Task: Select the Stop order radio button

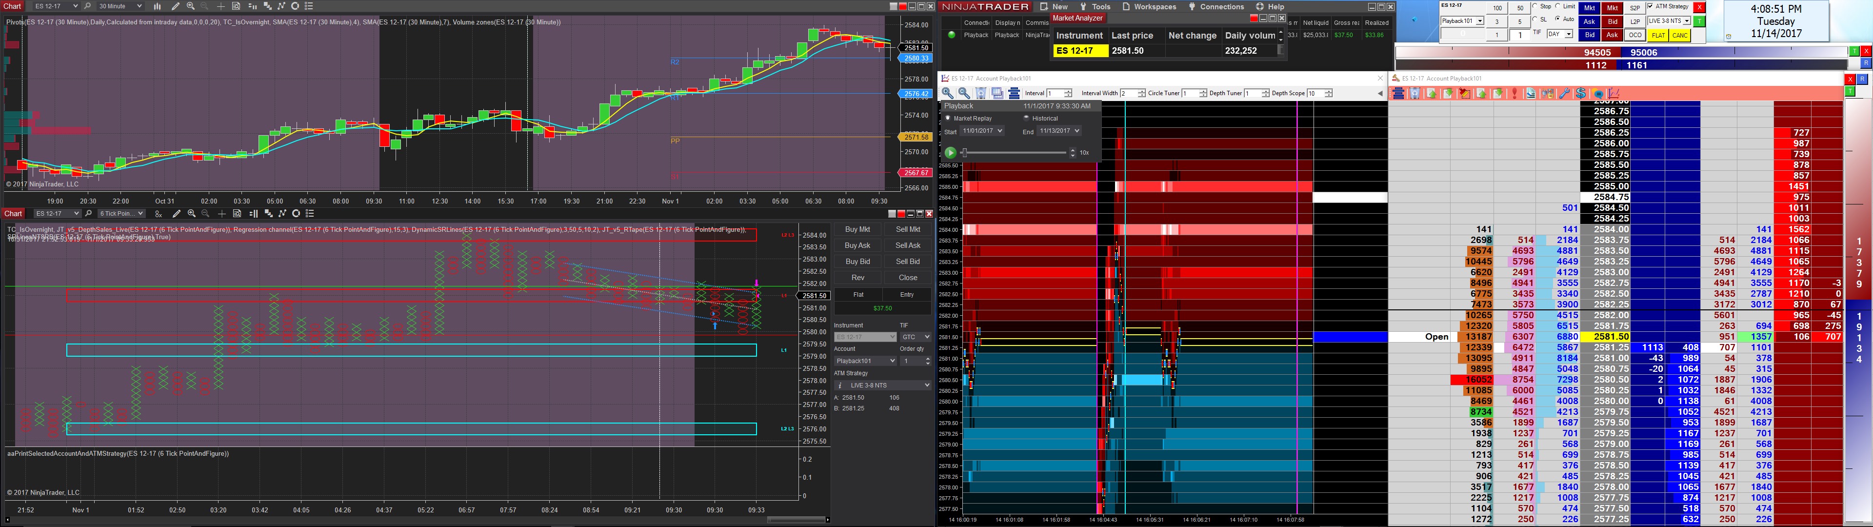Action: 1534,6
